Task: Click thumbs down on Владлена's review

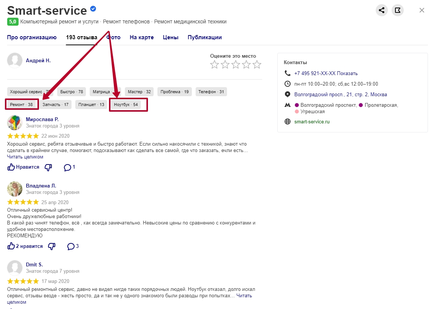Action: (x=52, y=246)
